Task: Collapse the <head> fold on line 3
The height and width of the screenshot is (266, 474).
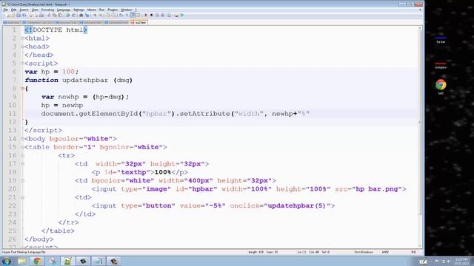Action: click(22, 47)
